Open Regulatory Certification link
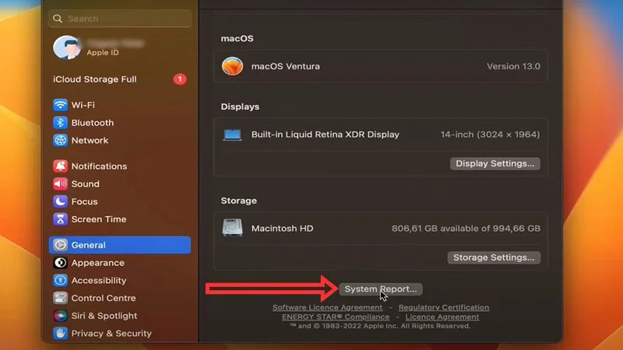The image size is (623, 350). 444,307
